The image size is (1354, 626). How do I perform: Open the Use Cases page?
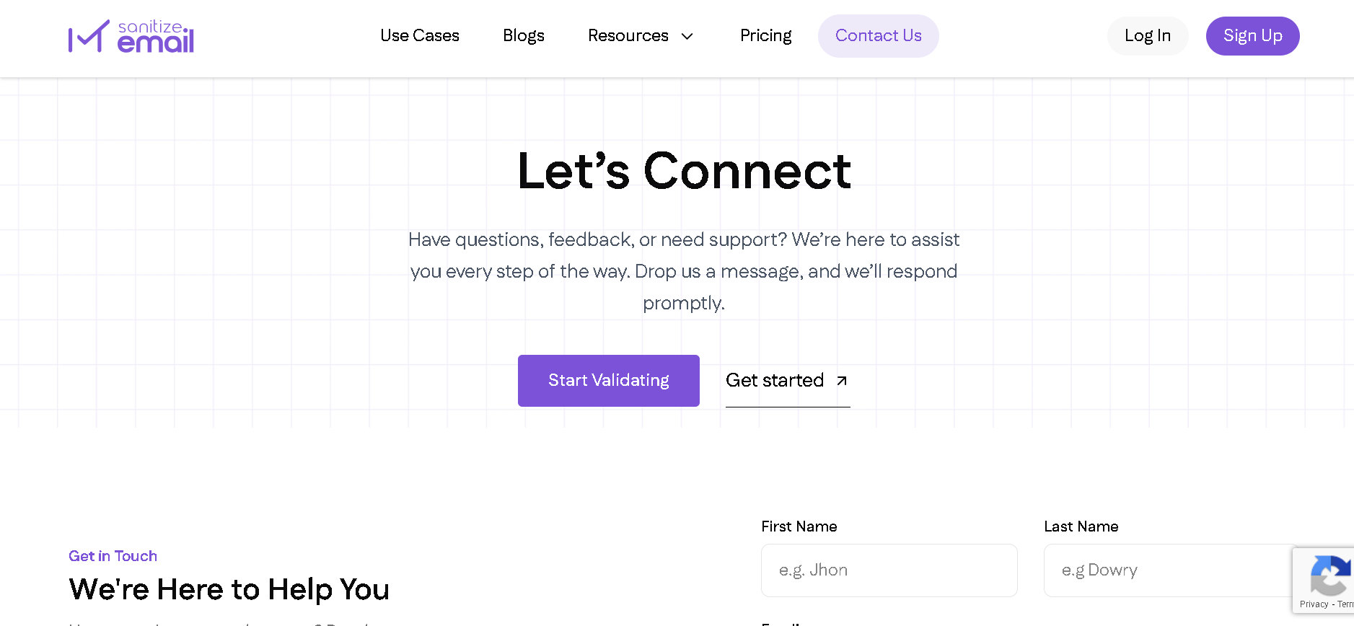[420, 36]
